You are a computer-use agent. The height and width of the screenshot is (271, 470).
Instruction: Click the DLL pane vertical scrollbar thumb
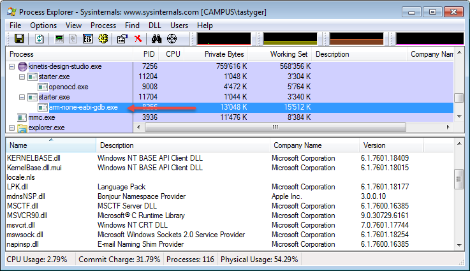coord(459,179)
